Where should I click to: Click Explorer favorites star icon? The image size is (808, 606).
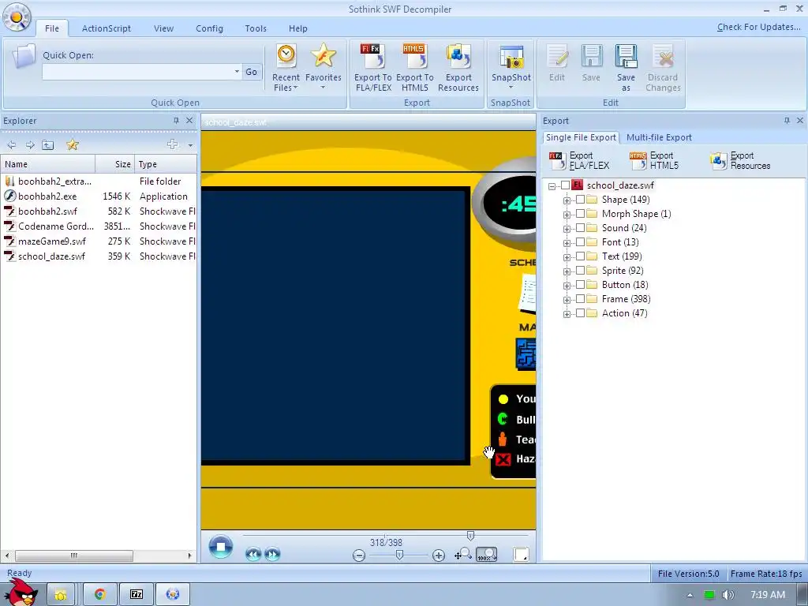click(73, 145)
